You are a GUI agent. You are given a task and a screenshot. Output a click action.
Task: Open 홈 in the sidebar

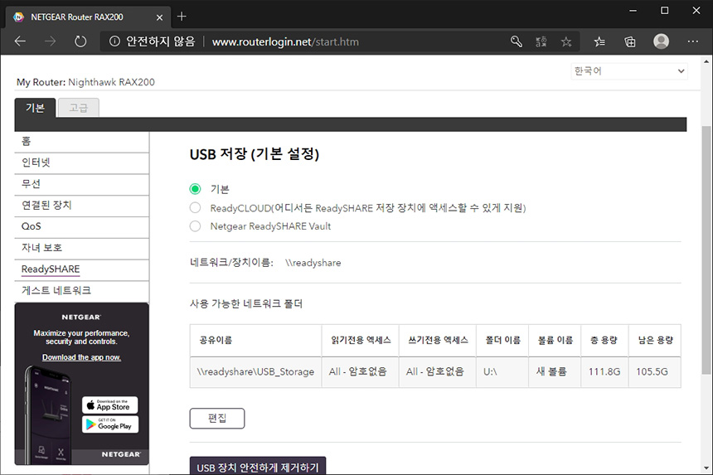tap(82, 142)
